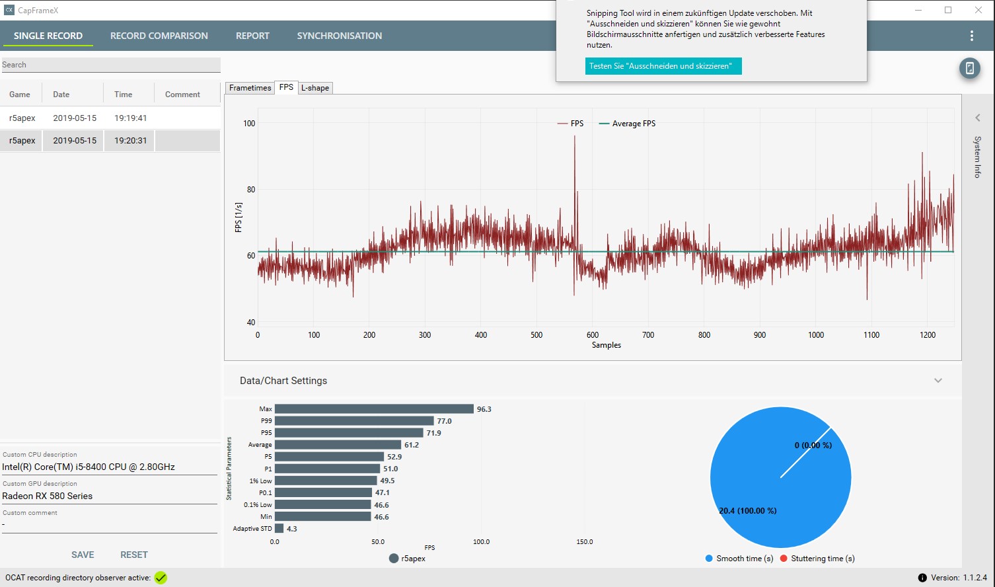995x587 pixels.
Task: Click the 1% Low bar showing 49.5
Action: [326, 481]
